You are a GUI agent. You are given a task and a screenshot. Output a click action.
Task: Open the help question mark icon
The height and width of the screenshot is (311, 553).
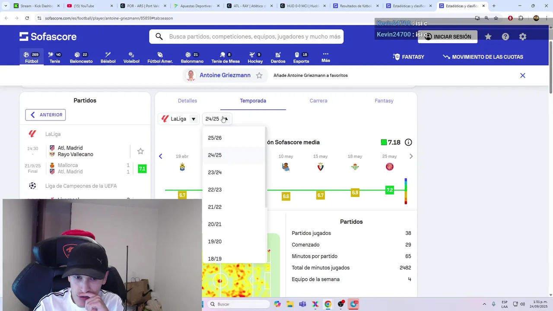pos(505,37)
